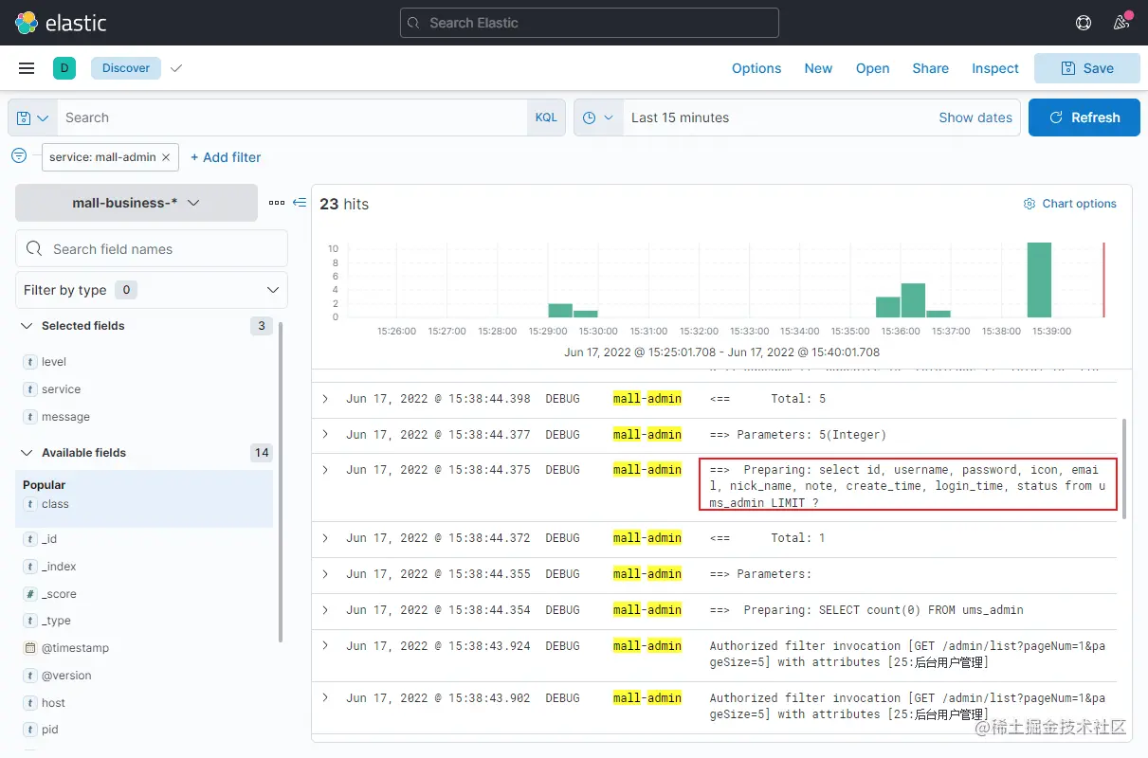Click the service field type icon
Image resolution: width=1148 pixels, height=758 pixels.
[x=30, y=389]
